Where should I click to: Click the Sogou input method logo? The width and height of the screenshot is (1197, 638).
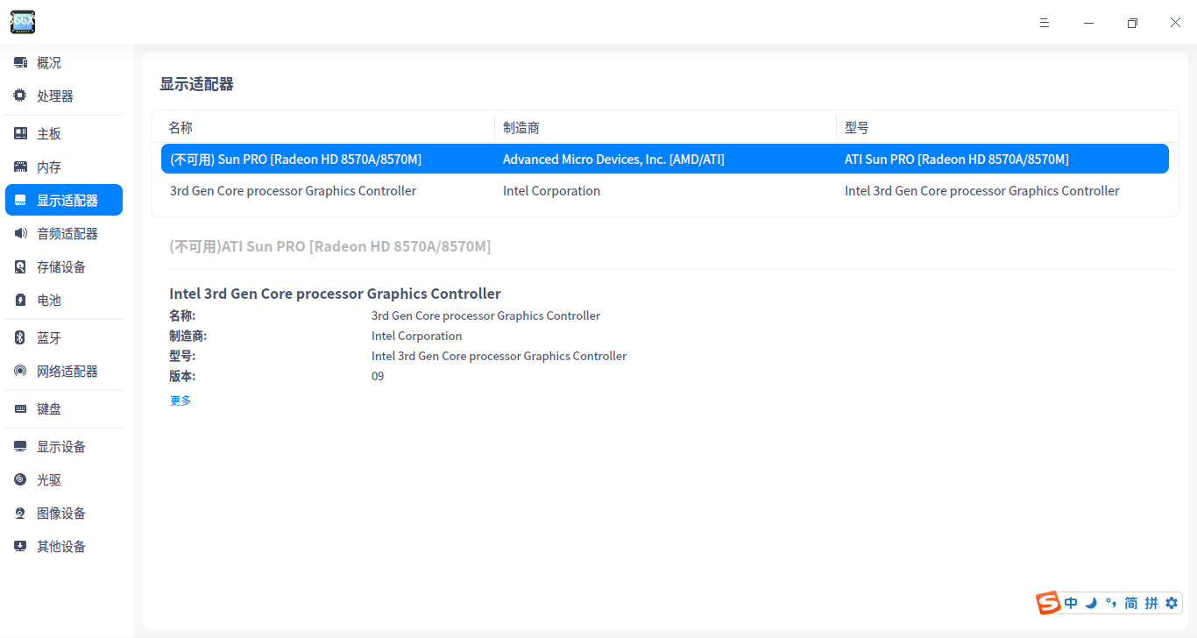(1048, 603)
